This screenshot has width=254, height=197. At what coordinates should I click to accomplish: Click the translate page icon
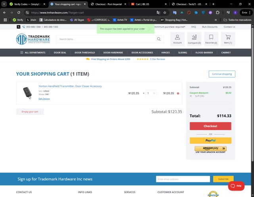pos(158,12)
